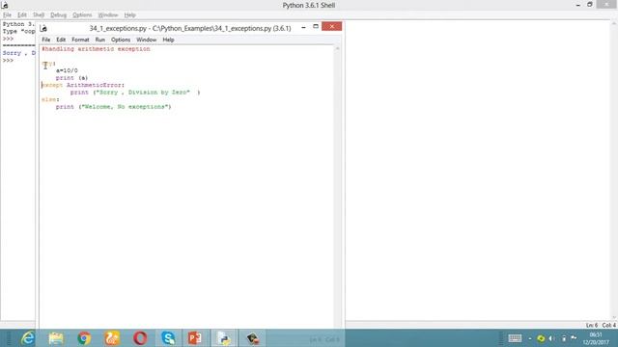Open Run menu in the editor window
618x347 pixels.
(100, 40)
